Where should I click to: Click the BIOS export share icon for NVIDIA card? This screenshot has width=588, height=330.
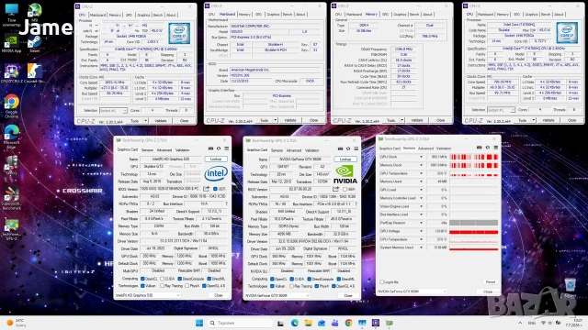pos(335,189)
